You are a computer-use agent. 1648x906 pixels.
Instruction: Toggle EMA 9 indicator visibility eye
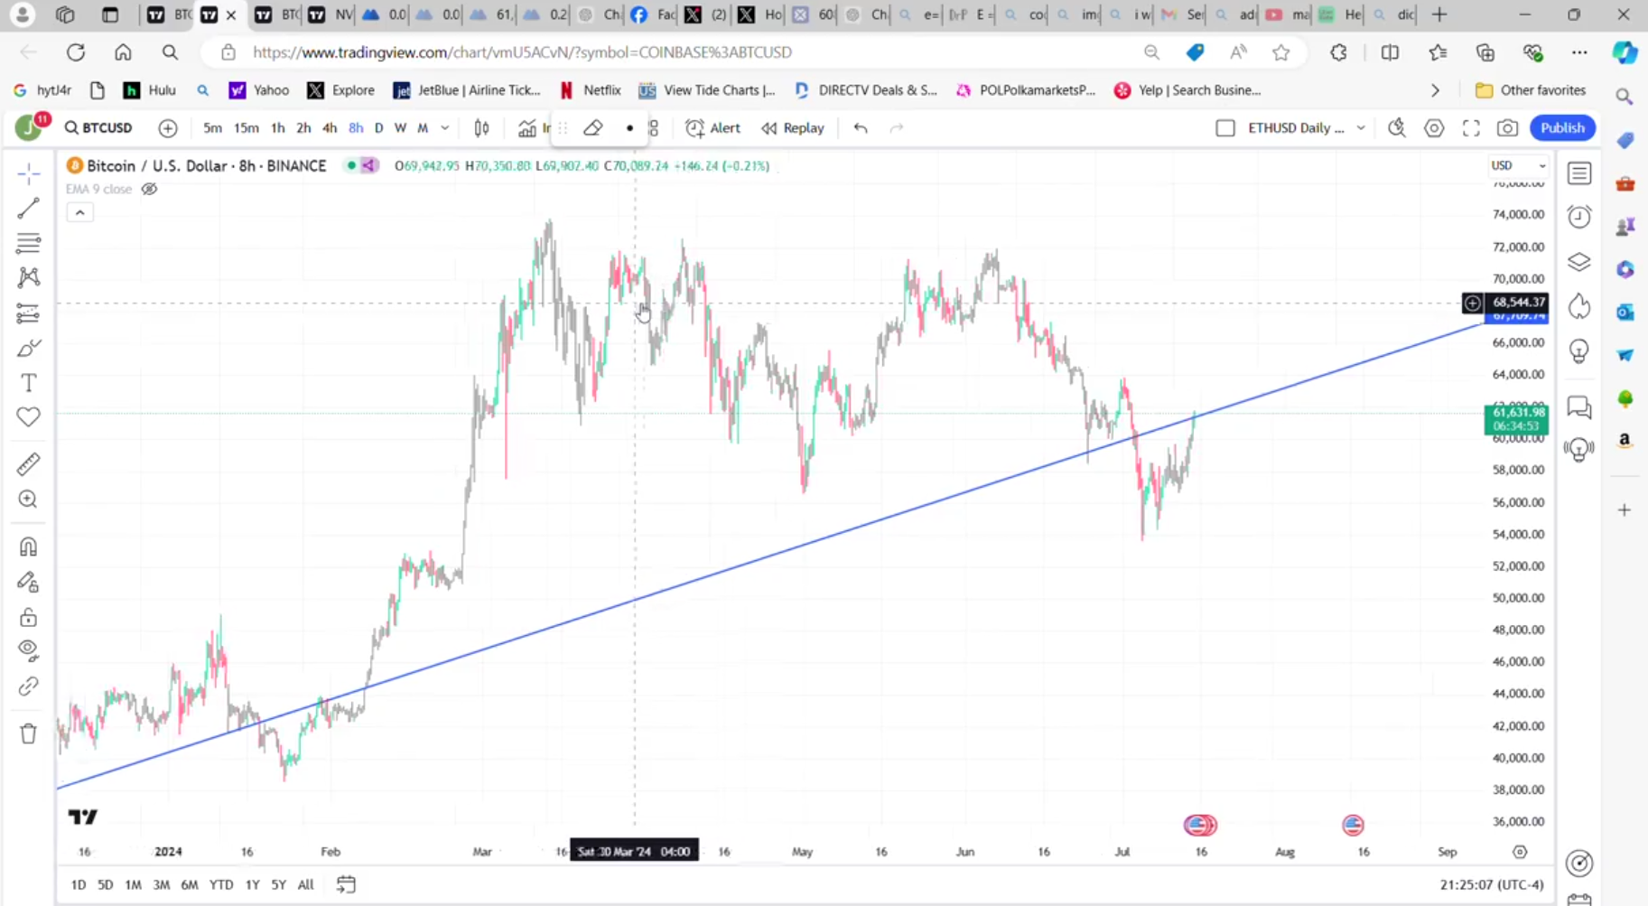coord(149,189)
